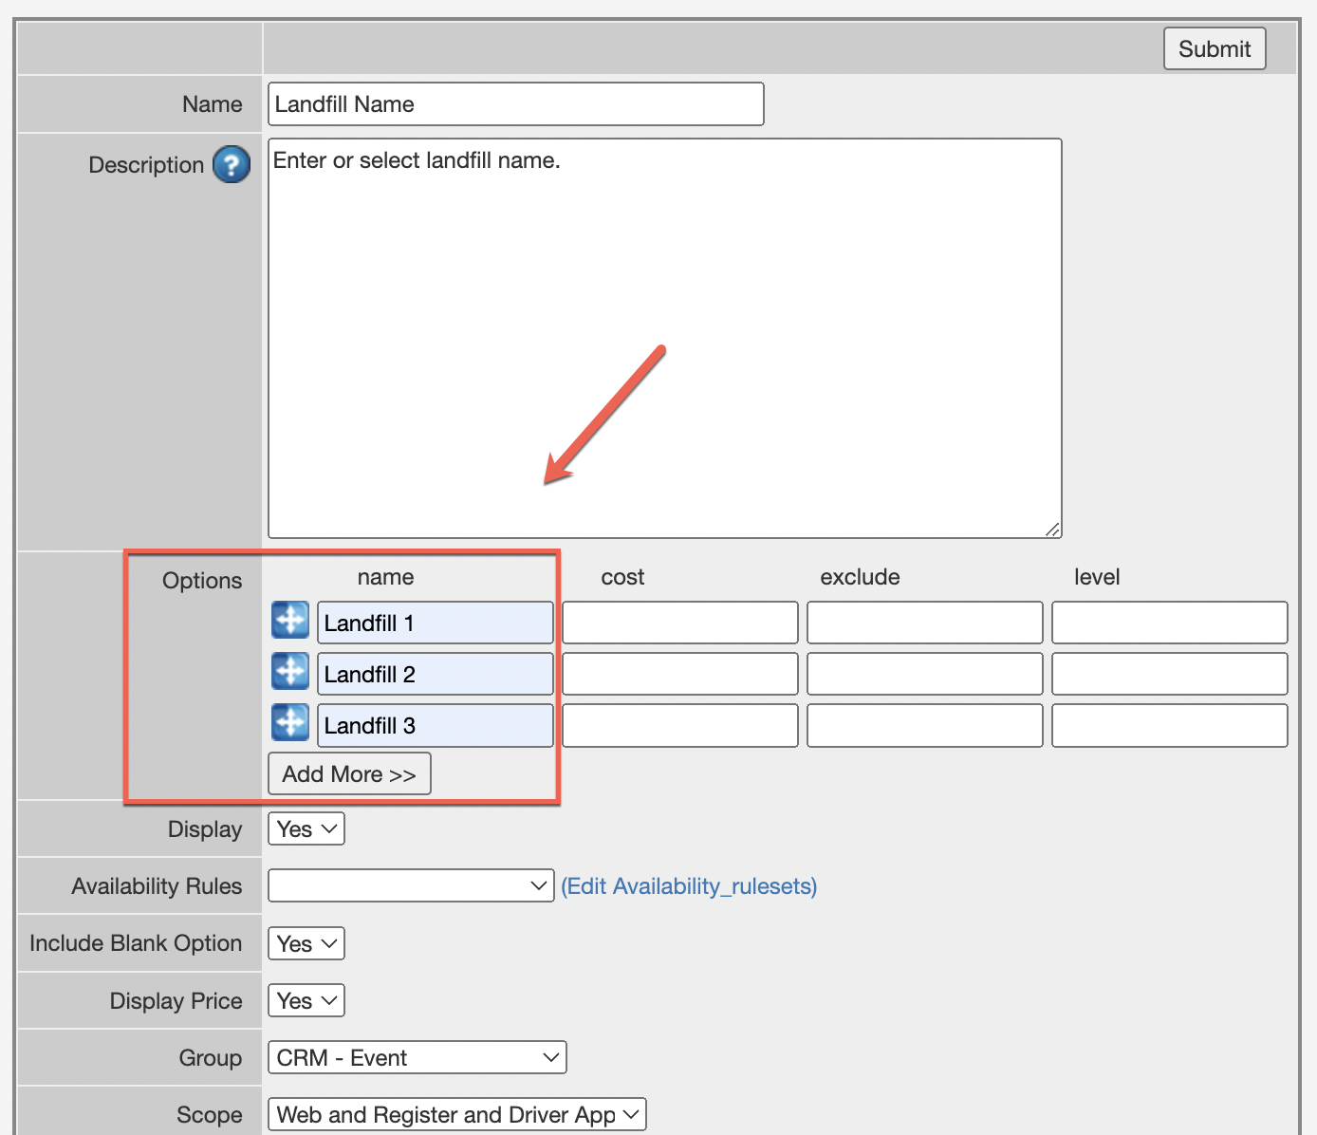Click the move handle icon for Landfill 3

(290, 723)
